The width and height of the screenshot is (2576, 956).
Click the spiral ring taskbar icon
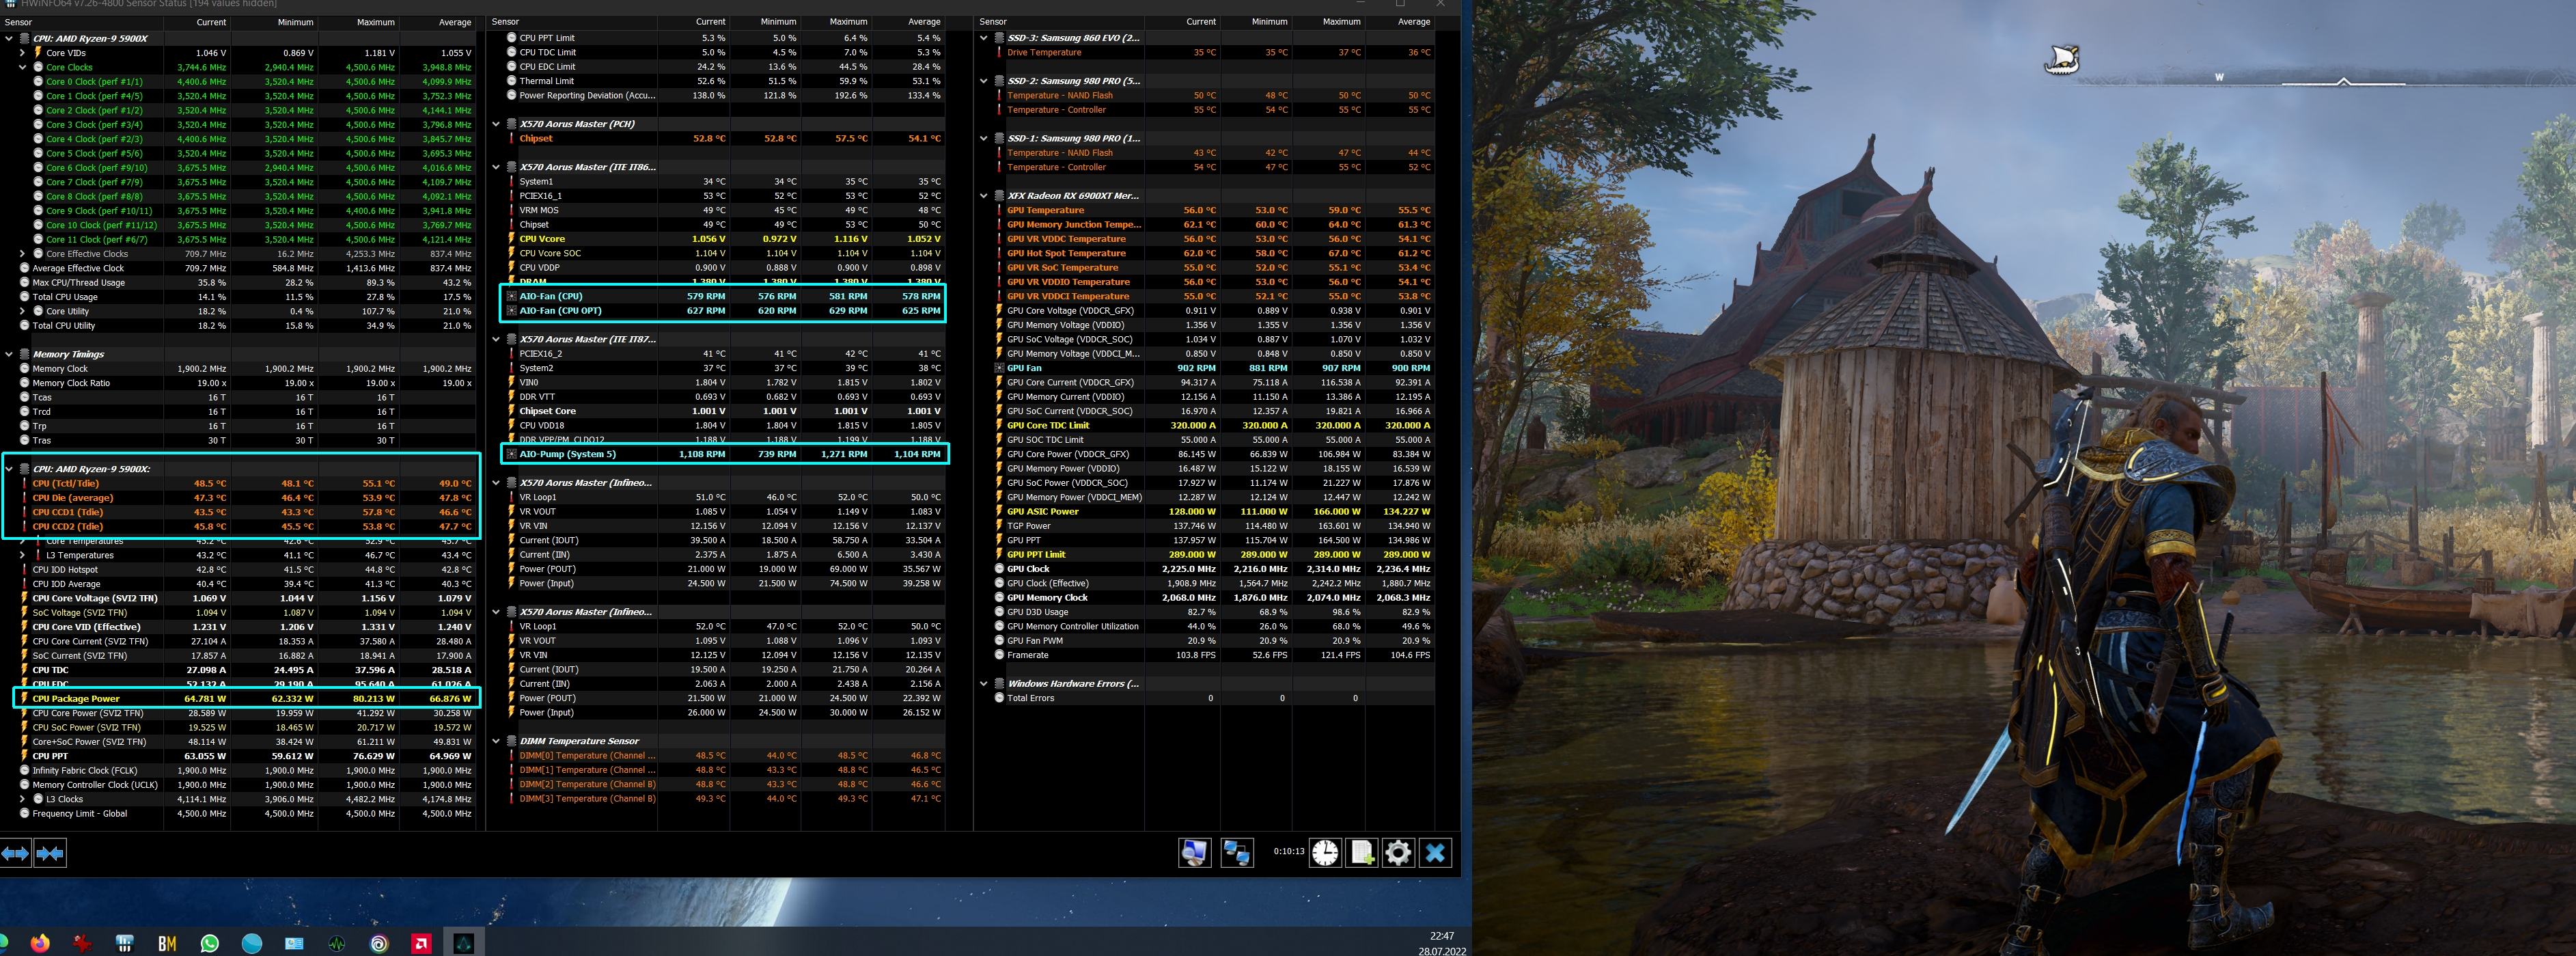[379, 943]
